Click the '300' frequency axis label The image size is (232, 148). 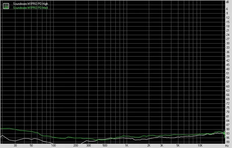point(88,145)
